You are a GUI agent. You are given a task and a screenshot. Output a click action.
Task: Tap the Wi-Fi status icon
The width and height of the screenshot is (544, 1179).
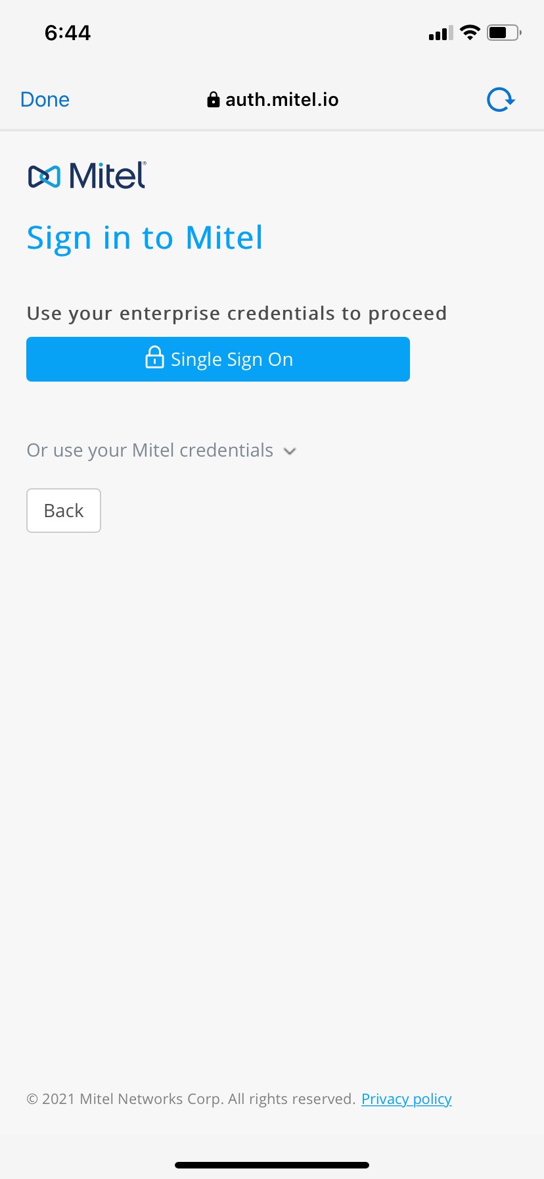470,32
